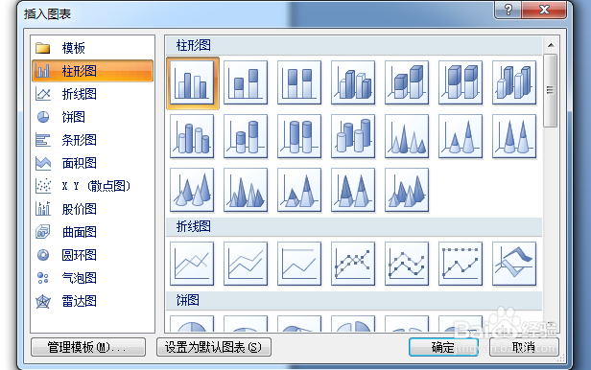Image resolution: width=591 pixels, height=370 pixels.
Task: Open the 股价图 stock chart category
Action: point(93,209)
